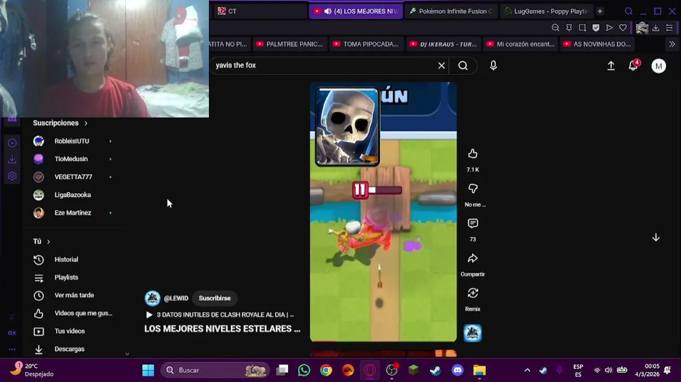Switch to Pokémon Infinite Fusion tab
Viewport: 681px width, 382px height.
coord(452,11)
